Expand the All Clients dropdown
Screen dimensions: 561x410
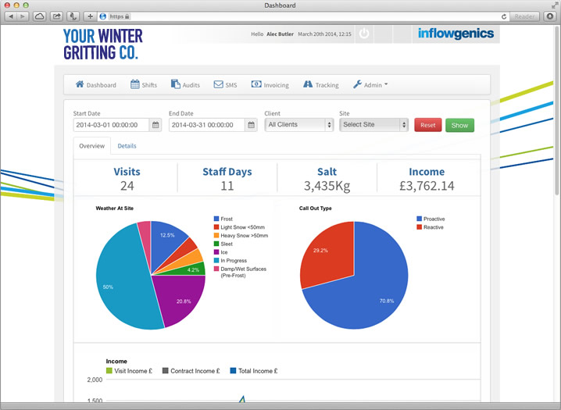pyautogui.click(x=299, y=125)
